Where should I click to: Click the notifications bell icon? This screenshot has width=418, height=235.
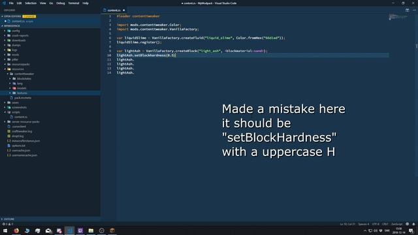pos(413,224)
